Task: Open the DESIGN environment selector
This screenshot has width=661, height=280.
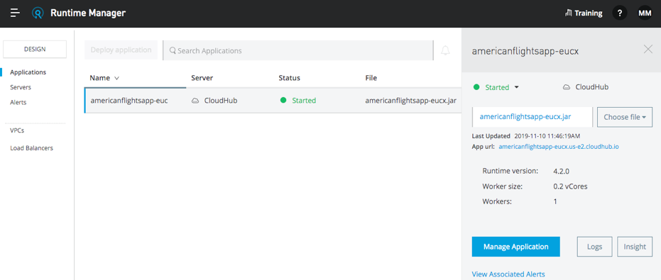Action: point(35,49)
